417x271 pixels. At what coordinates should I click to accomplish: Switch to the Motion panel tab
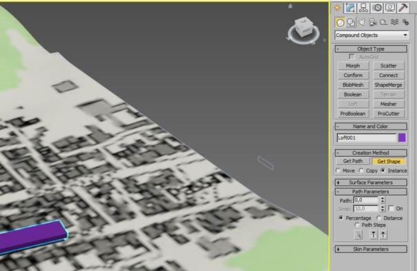click(377, 8)
